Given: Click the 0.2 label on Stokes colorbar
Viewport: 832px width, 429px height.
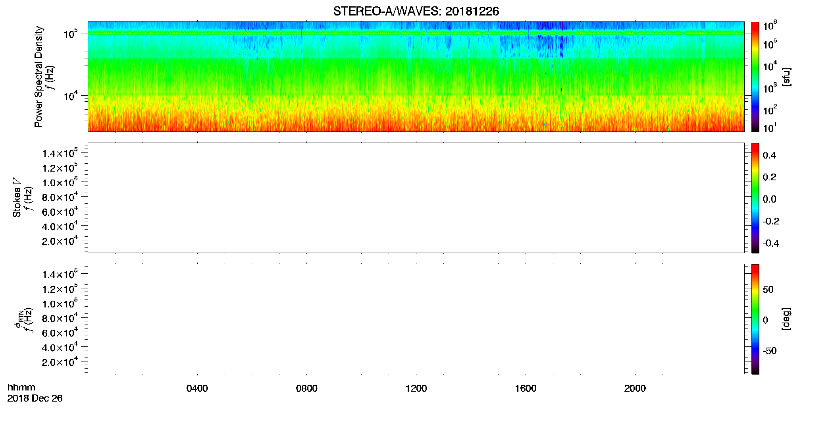Looking at the screenshot, I should pos(769,177).
